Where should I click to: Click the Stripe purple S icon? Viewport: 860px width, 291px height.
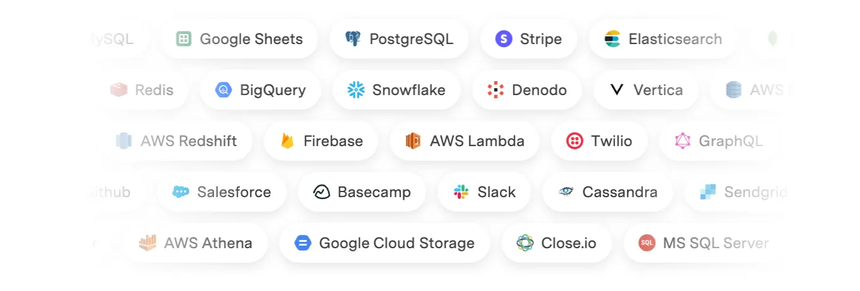[x=503, y=39]
